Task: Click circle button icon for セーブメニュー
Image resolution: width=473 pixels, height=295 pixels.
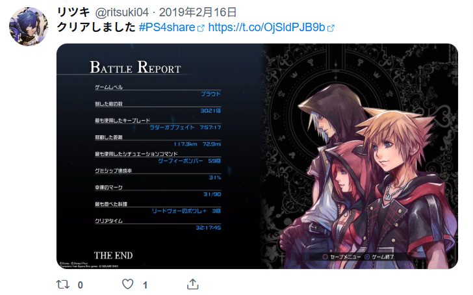Action: [325, 257]
